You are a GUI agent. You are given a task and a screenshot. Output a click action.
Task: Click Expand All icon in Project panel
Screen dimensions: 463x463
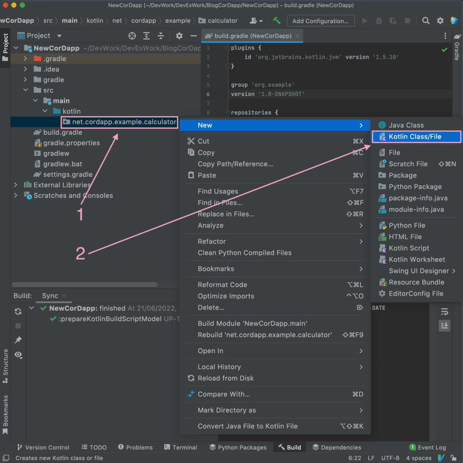pyautogui.click(x=146, y=36)
